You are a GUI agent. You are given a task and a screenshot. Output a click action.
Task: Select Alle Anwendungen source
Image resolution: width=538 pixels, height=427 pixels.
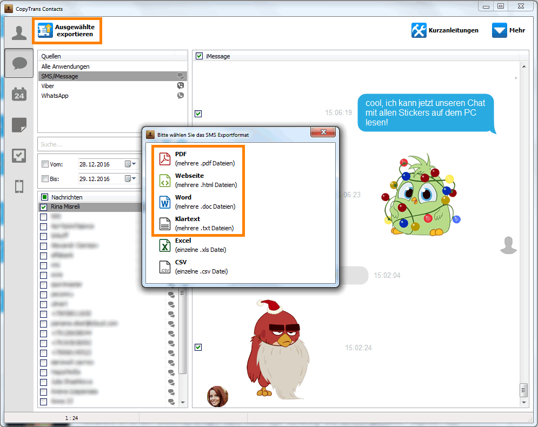[112, 66]
